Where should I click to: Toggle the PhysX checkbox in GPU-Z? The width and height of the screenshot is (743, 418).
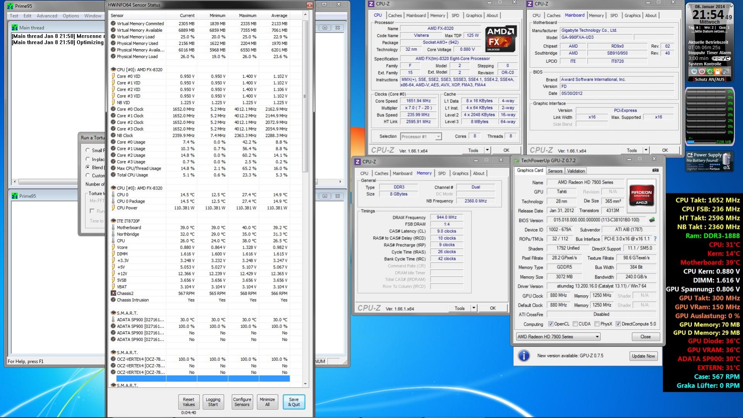597,324
